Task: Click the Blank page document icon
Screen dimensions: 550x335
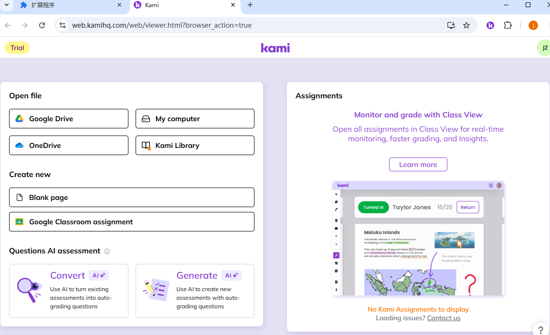Action: click(20, 197)
